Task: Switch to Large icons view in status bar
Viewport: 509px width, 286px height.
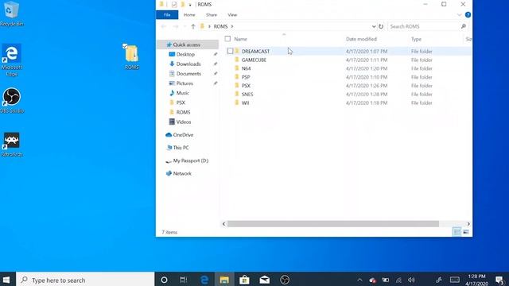Action: [x=466, y=232]
